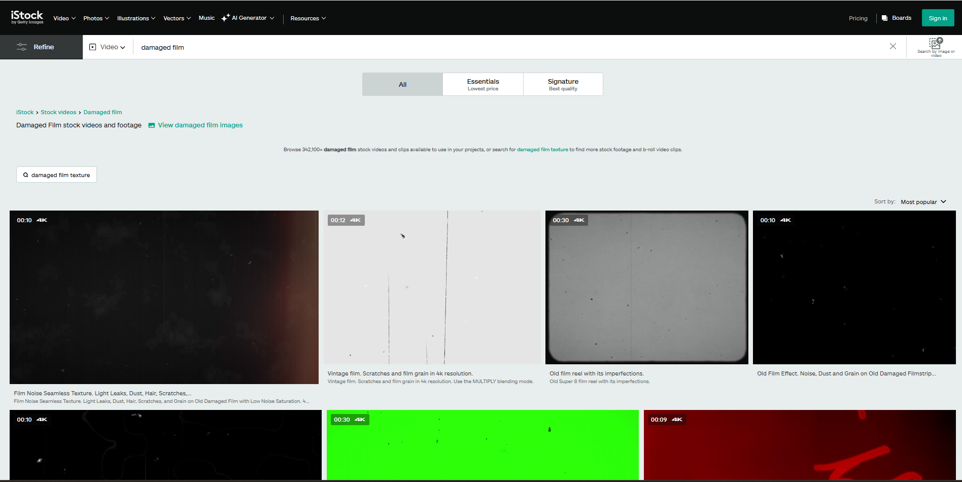
Task: Select the Signature best quality tab
Action: coord(563,84)
